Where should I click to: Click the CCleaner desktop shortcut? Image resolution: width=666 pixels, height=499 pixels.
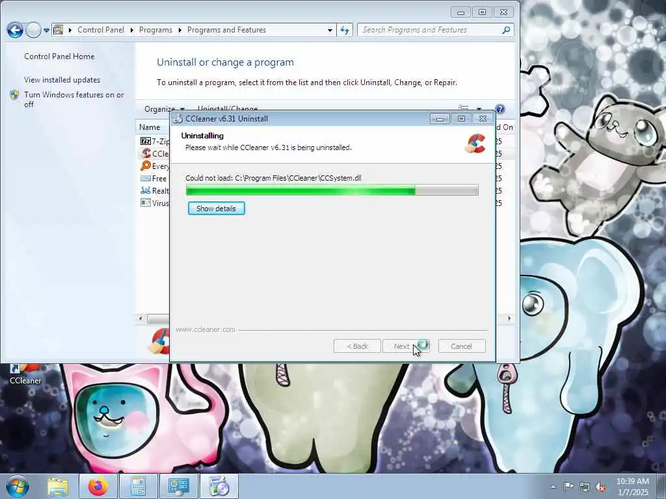25,374
